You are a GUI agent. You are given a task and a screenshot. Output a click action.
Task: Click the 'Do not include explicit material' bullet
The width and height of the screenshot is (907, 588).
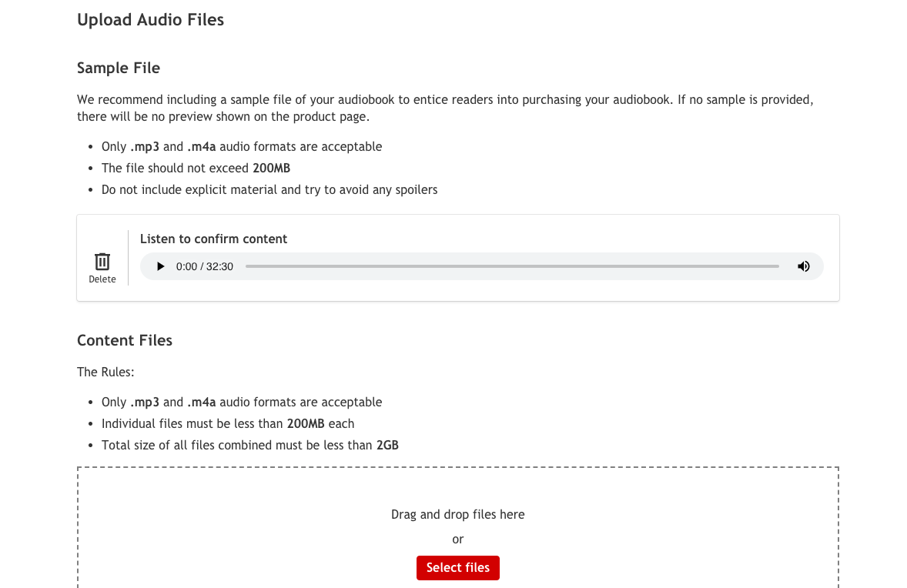click(x=269, y=189)
